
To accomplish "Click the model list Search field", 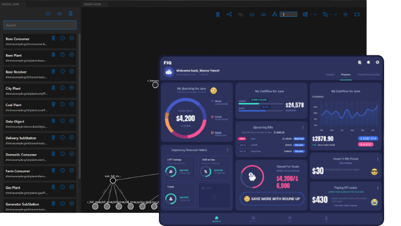I will [40, 25].
